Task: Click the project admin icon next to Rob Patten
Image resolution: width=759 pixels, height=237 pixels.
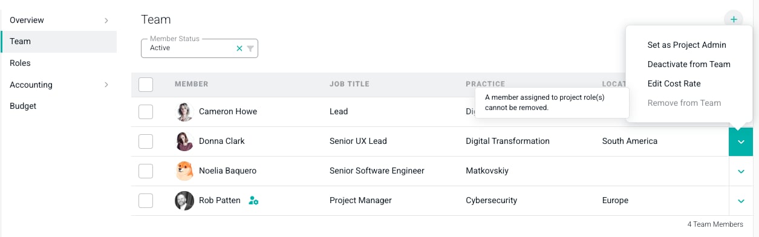Action: [253, 201]
